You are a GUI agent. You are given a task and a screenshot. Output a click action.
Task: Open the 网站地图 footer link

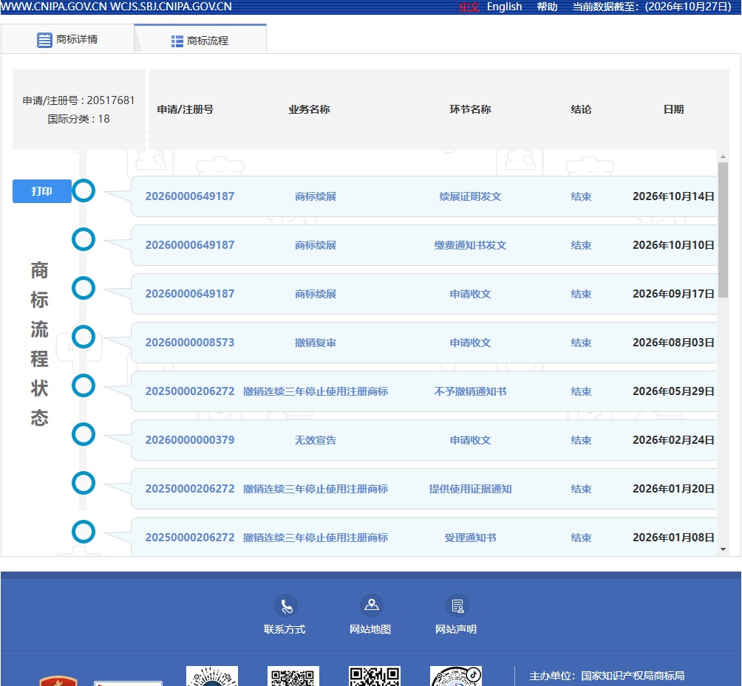coord(370,629)
